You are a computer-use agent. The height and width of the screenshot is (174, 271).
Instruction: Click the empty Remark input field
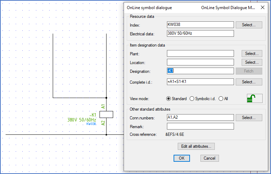(200, 126)
